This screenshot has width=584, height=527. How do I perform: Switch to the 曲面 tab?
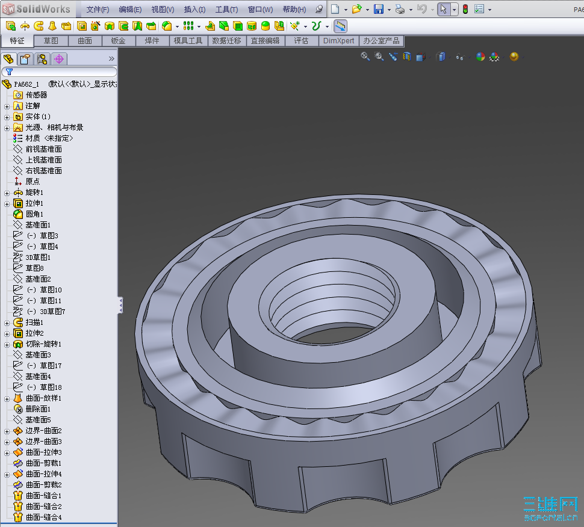(85, 40)
